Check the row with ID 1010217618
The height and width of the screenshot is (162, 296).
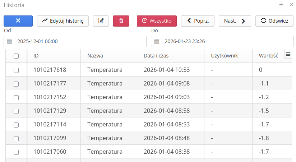pos(16,70)
